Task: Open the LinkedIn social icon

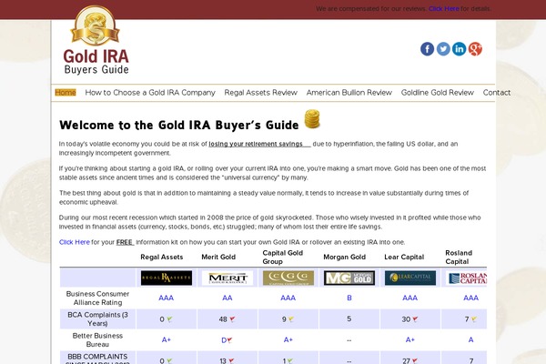Action: click(459, 49)
